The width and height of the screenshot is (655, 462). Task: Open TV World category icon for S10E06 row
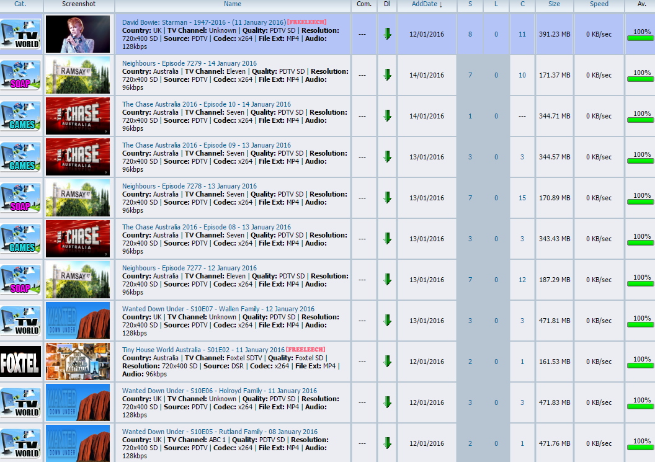tap(20, 402)
